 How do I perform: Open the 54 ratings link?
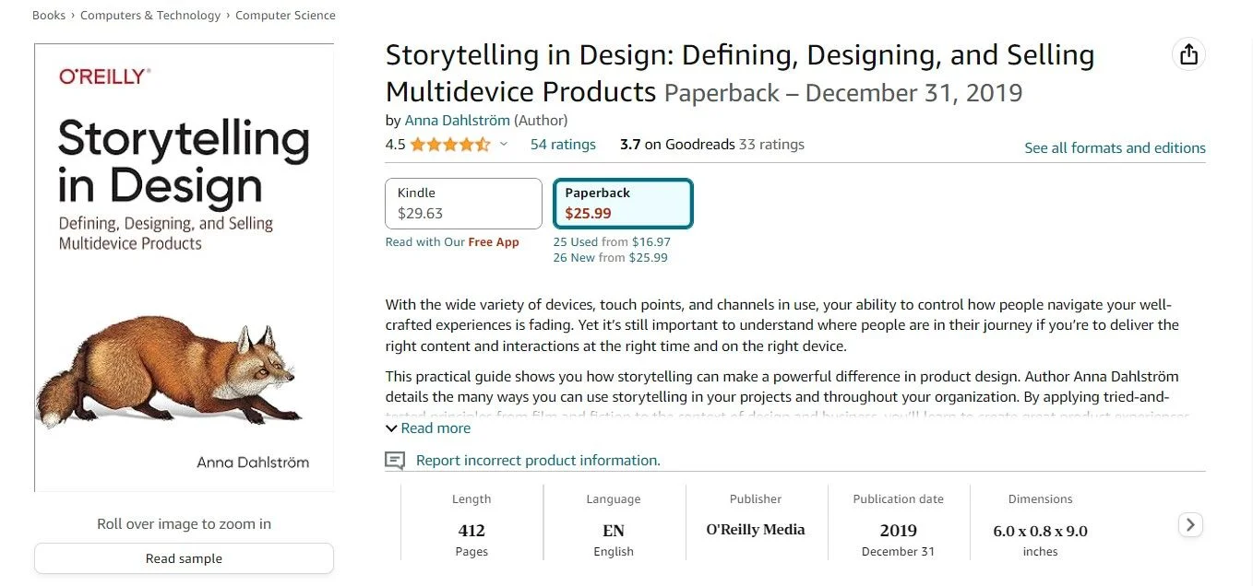pos(563,145)
